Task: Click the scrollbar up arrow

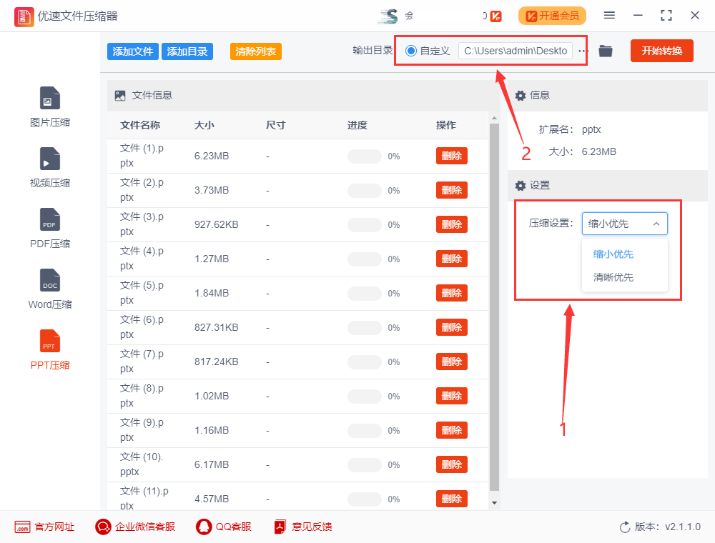Action: coord(494,119)
